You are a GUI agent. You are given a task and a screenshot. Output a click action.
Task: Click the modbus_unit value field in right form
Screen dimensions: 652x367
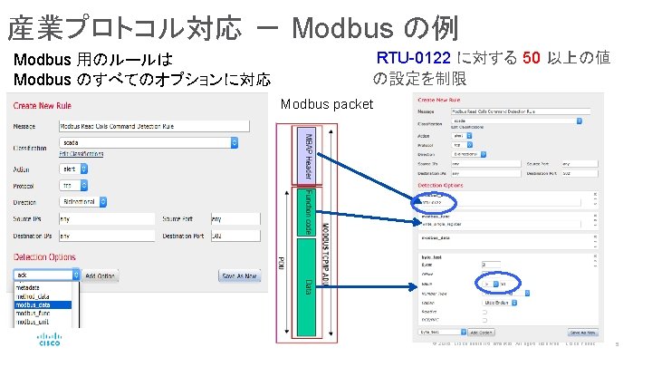[501, 203]
